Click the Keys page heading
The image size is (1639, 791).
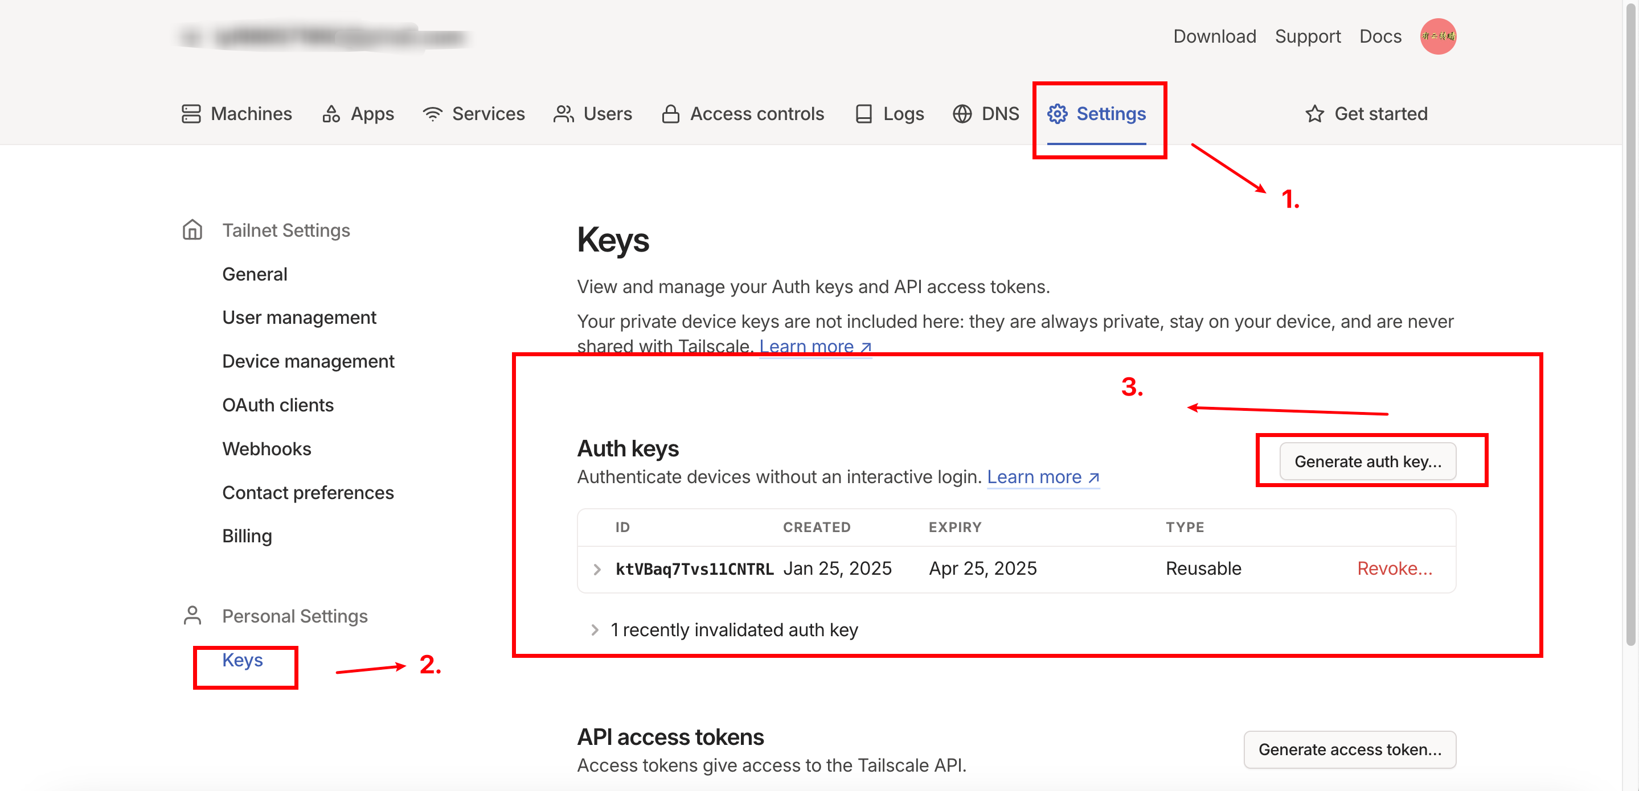click(613, 240)
